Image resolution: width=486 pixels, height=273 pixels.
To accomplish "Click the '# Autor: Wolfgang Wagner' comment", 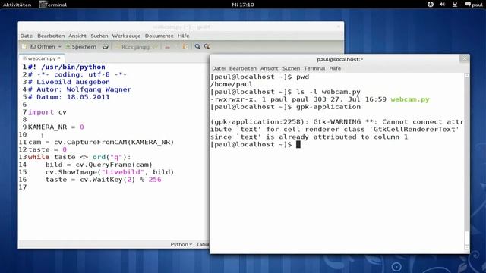I will point(80,89).
